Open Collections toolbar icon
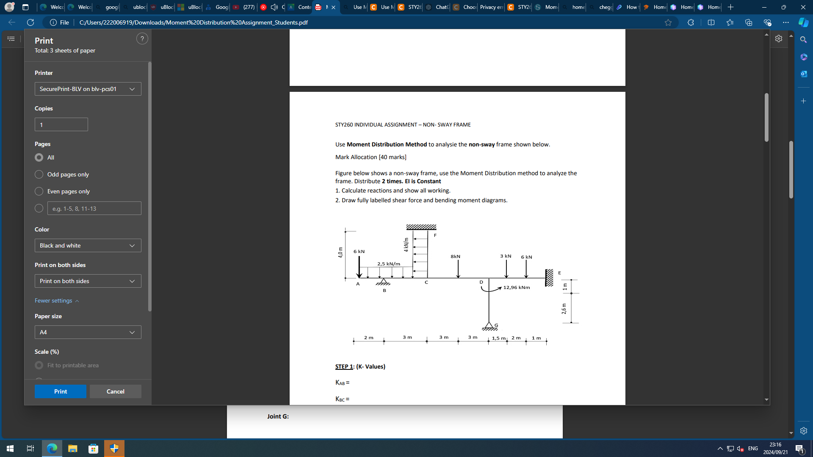813x457 pixels. [x=749, y=22]
